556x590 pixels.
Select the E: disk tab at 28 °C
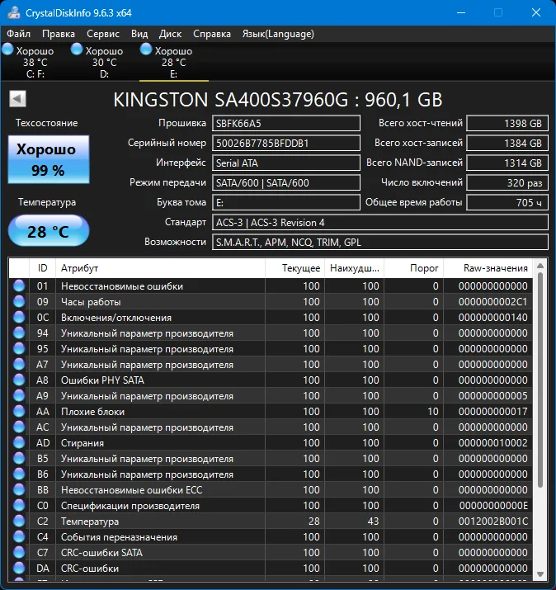click(x=173, y=62)
